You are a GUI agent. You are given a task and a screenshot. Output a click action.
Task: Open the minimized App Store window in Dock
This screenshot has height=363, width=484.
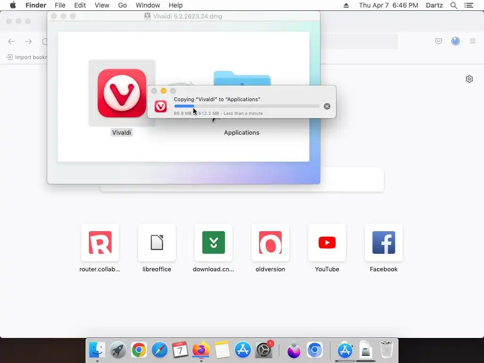tap(345, 350)
